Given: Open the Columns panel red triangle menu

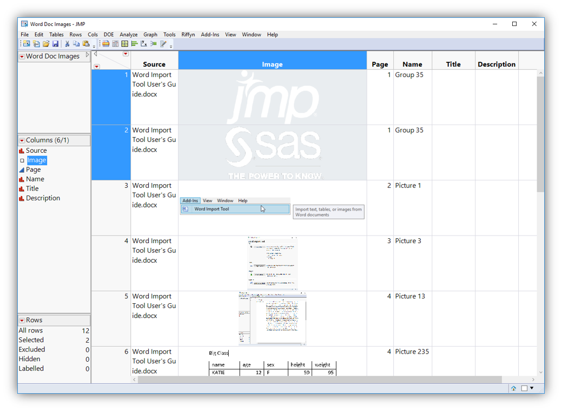Looking at the screenshot, I should click(22, 140).
